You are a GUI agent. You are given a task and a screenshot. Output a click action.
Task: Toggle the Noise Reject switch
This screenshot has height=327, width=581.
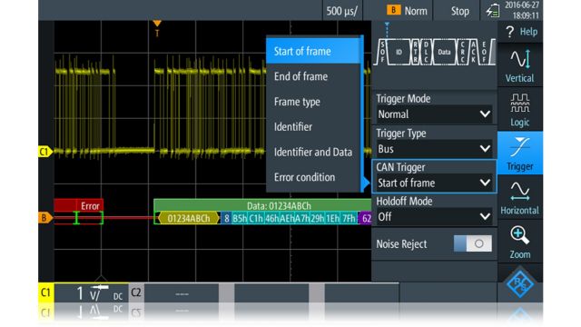(473, 243)
